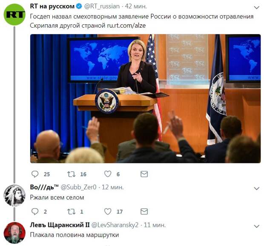Open the ru.rt.com/alze link
The image size is (264, 246).
coord(126,26)
